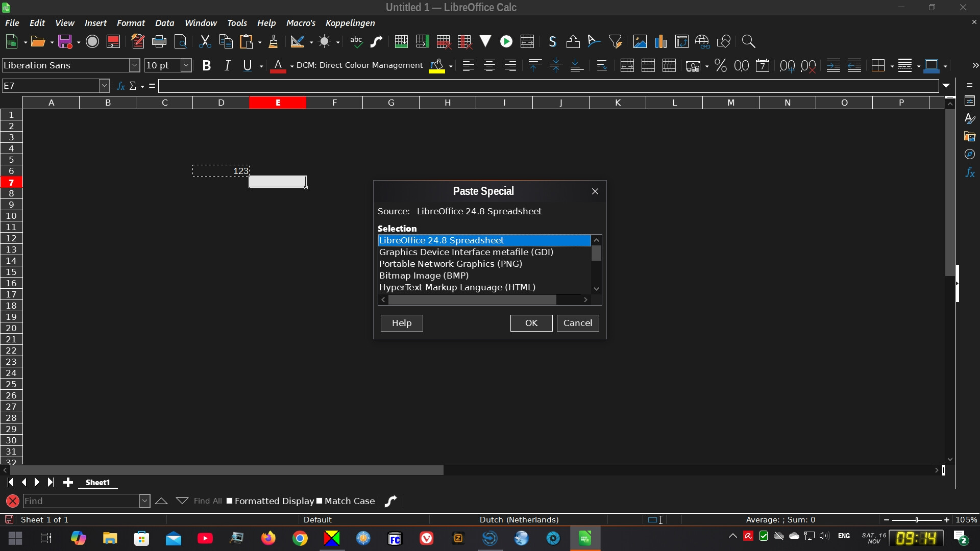
Task: Open Firefox from the taskbar
Action: point(268,538)
